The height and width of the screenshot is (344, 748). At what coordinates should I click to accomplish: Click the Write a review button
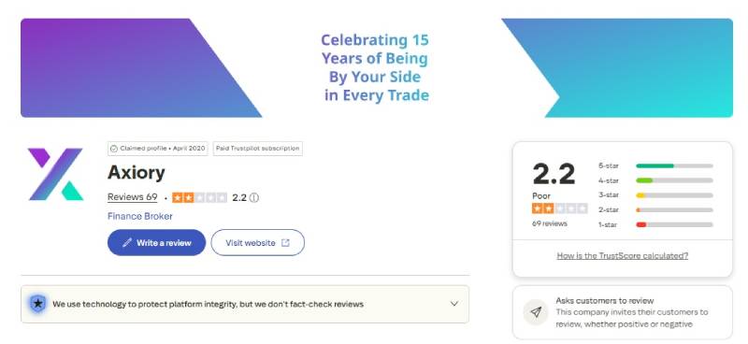pyautogui.click(x=156, y=243)
